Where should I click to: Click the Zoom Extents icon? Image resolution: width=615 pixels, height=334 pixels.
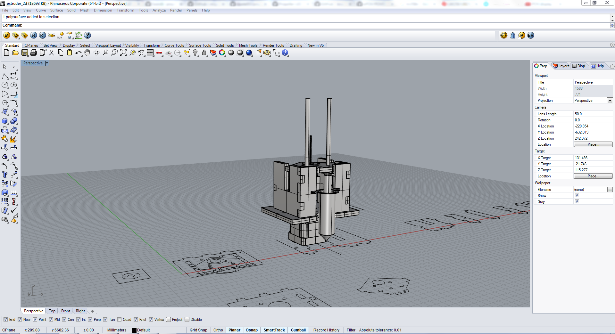coord(123,53)
